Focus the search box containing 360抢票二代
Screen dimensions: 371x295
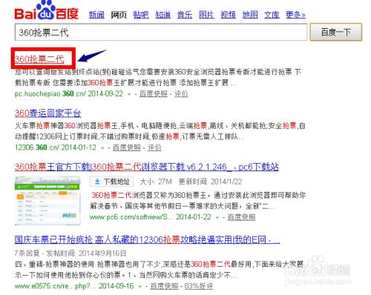pos(161,32)
